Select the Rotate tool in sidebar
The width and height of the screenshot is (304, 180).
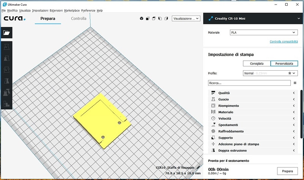(6, 69)
